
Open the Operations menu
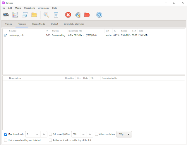point(30,8)
